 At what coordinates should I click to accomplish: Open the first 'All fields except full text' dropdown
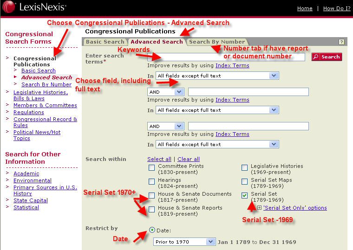[217, 76]
